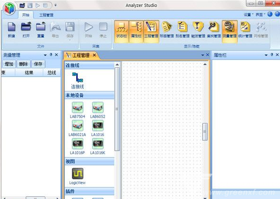Open the quick access toolbar customize arrow
The height and width of the screenshot is (199, 280).
tap(56, 5)
